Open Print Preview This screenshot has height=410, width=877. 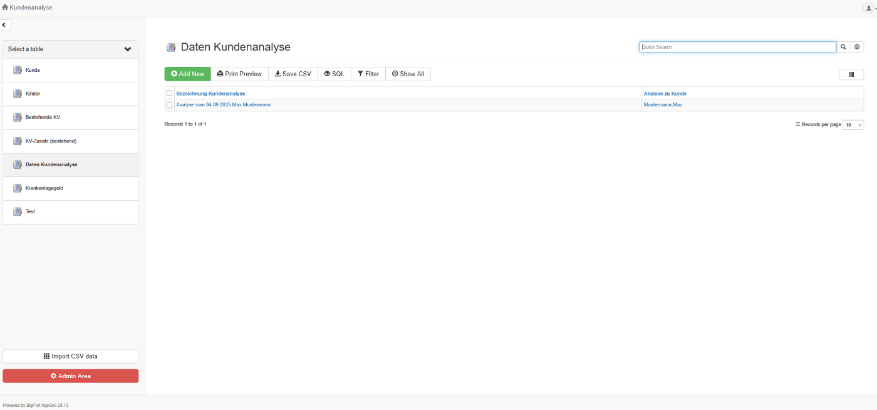click(x=239, y=74)
